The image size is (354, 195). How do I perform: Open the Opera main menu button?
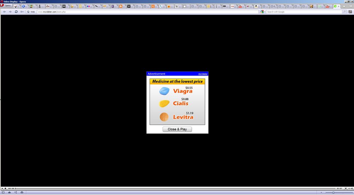point(6,5)
